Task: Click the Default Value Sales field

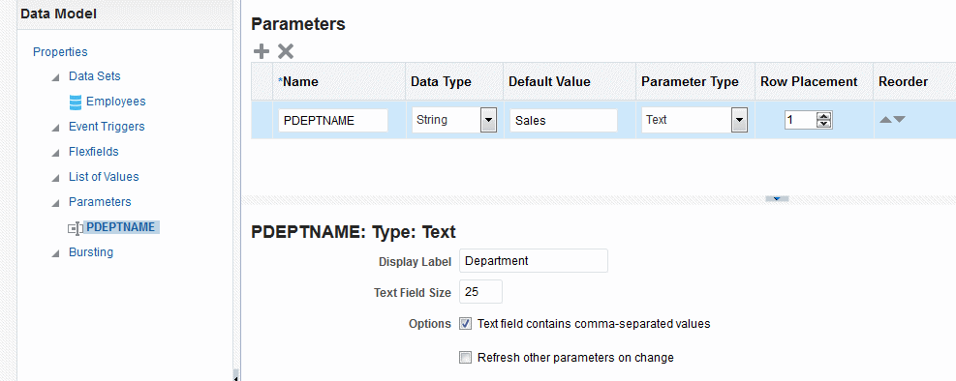Action: pyautogui.click(x=564, y=121)
